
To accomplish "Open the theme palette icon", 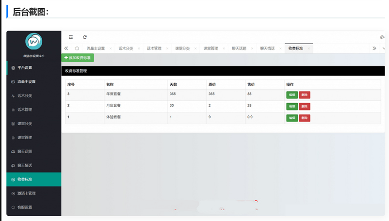I will pyautogui.click(x=382, y=37).
